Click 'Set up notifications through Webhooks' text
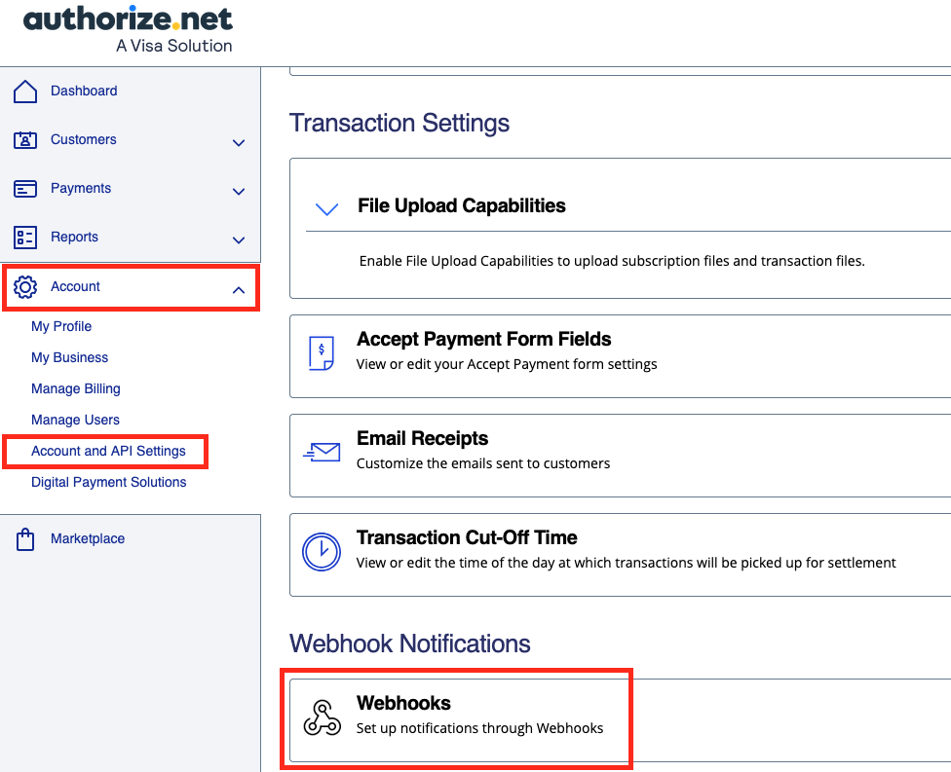Screen dimensions: 951x772 (479, 728)
